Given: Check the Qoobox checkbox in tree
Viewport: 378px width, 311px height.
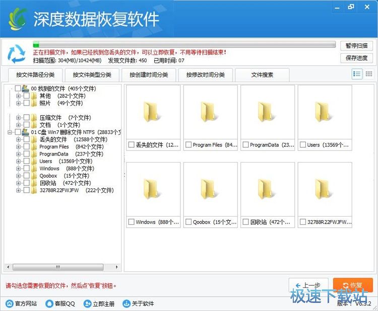Looking at the screenshot, I should coord(27,176).
